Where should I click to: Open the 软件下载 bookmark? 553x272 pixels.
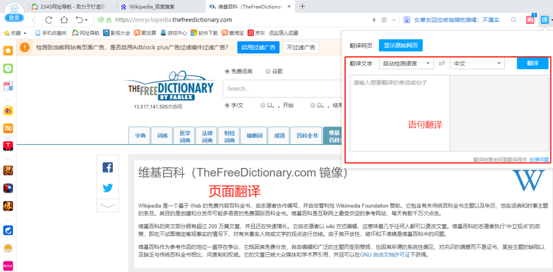point(204,33)
